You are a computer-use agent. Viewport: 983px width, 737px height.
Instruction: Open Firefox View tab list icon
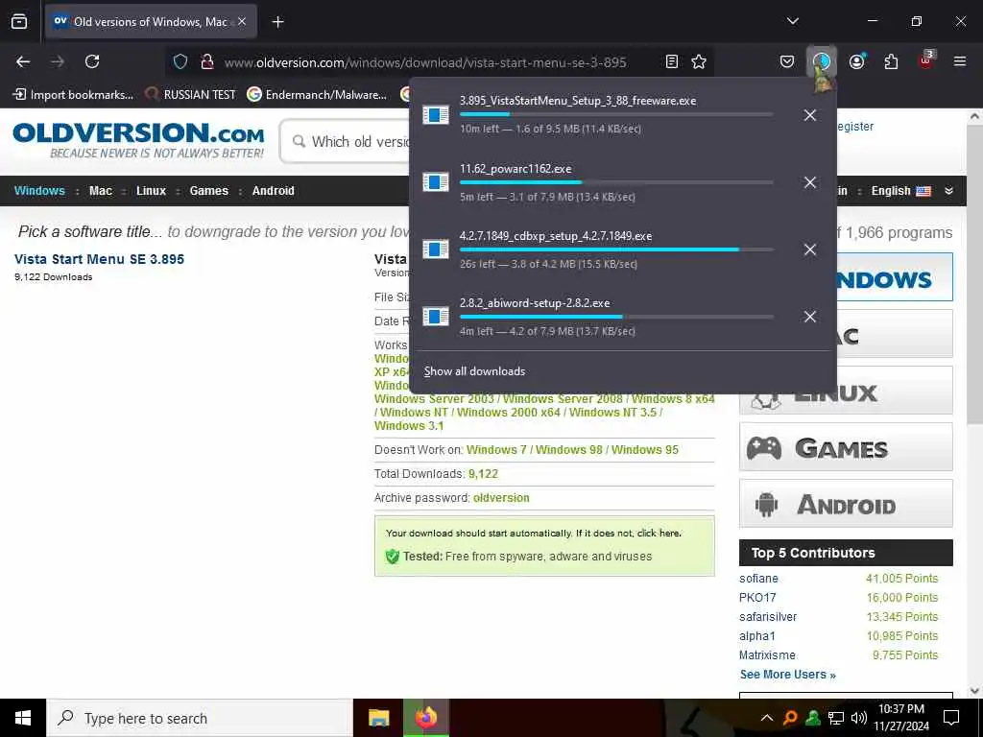click(19, 21)
